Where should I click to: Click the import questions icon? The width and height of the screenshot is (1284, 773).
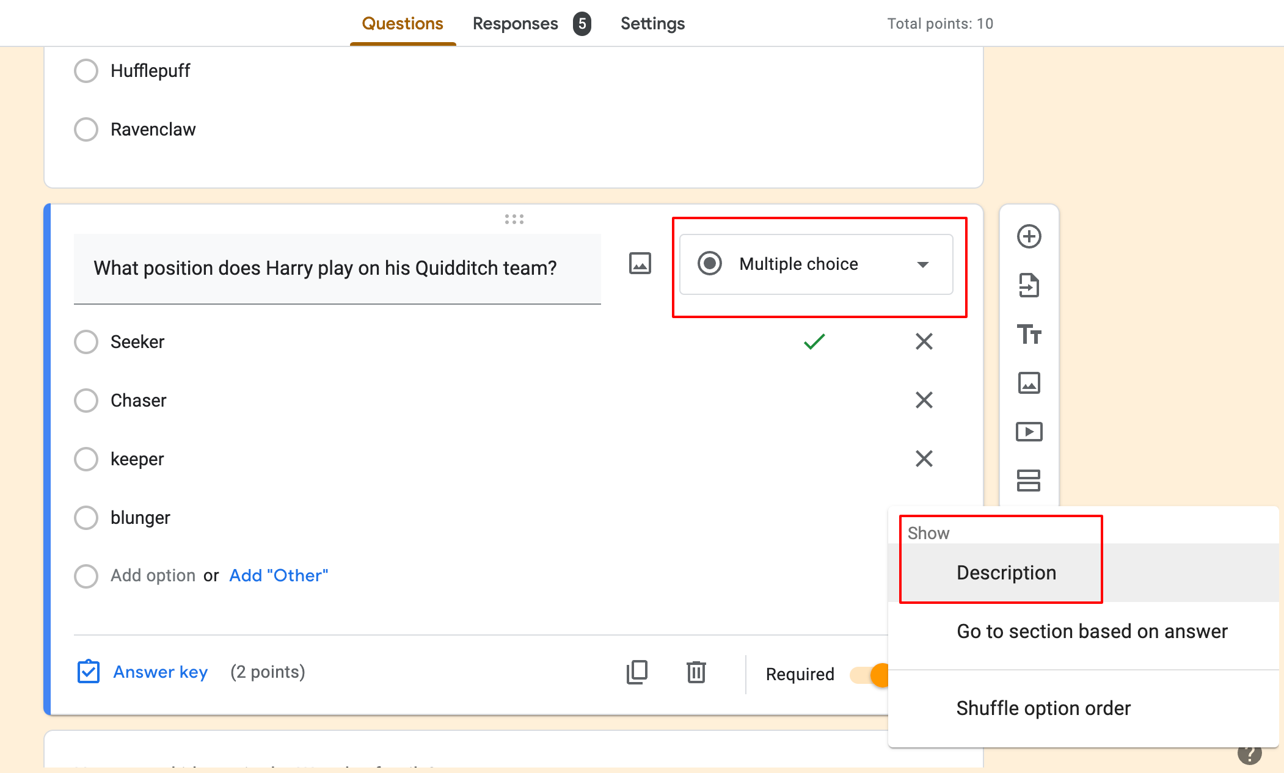pyautogui.click(x=1029, y=285)
